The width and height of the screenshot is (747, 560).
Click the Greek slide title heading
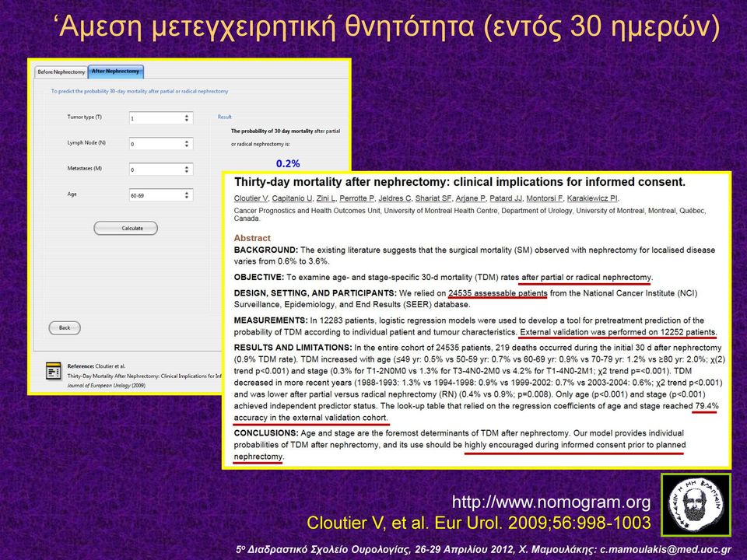coord(388,26)
